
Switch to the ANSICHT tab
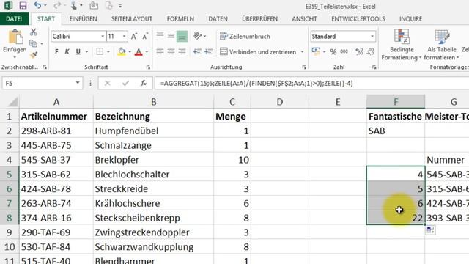tap(304, 18)
